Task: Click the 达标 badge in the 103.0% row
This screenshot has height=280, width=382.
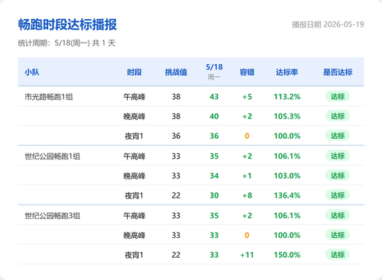Action: pos(338,175)
